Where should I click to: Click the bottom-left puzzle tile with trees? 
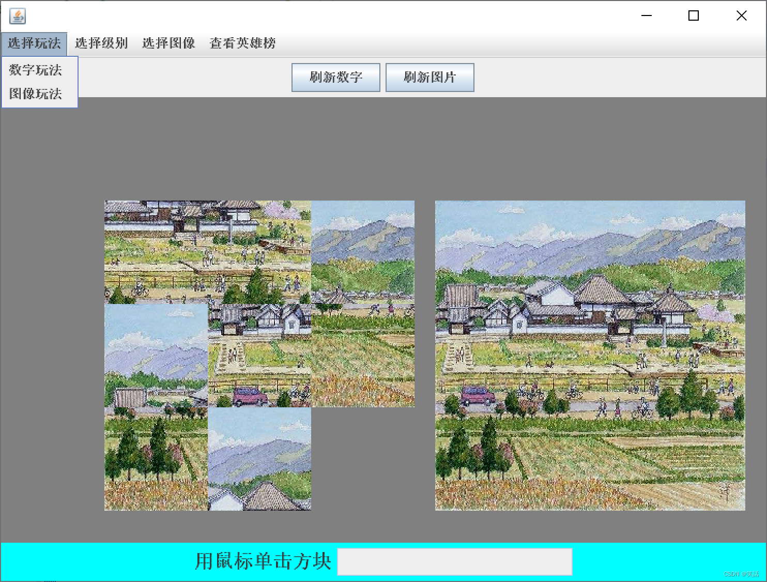click(x=156, y=459)
